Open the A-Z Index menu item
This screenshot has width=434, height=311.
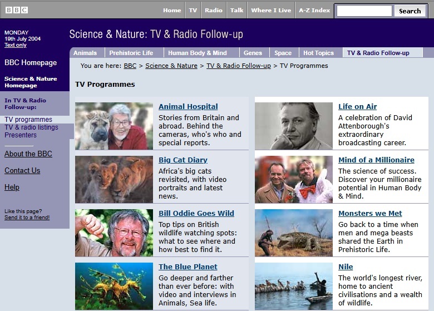(x=314, y=10)
